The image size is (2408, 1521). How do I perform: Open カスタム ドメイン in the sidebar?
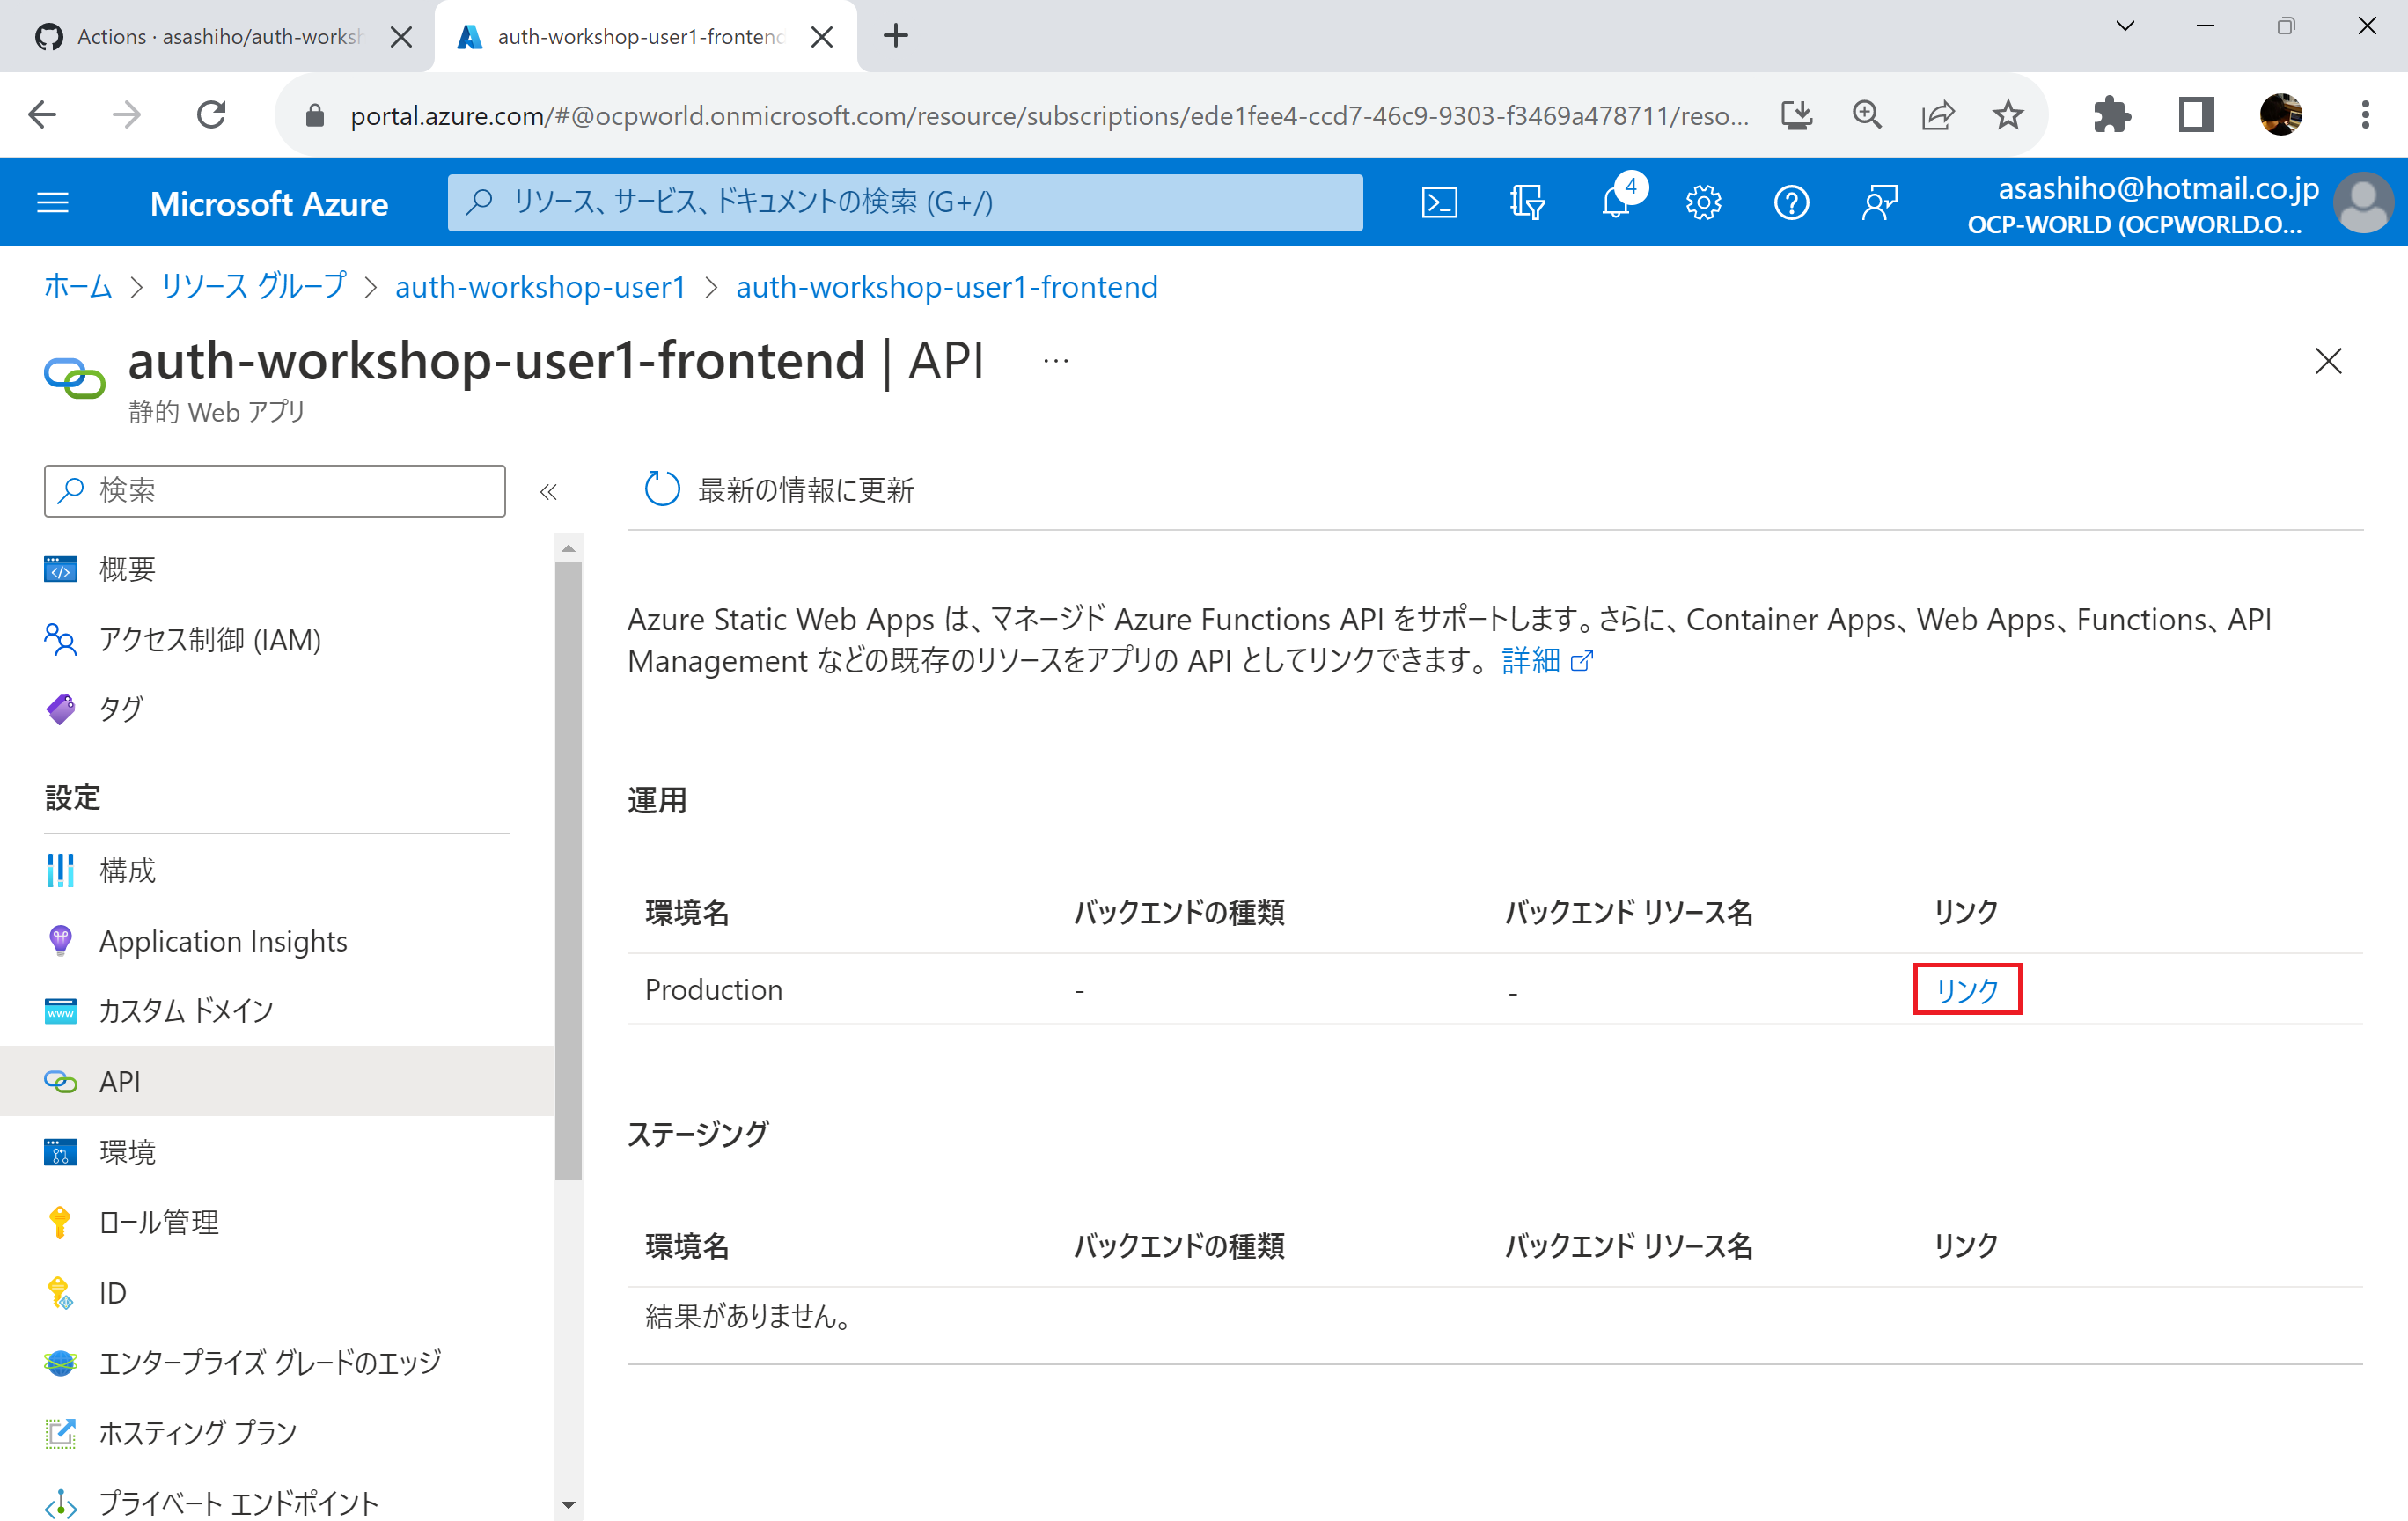click(185, 1010)
